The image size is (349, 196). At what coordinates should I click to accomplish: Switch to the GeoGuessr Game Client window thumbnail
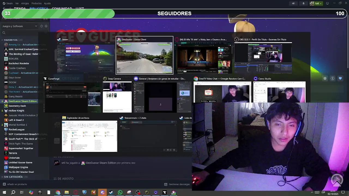(x=145, y=55)
